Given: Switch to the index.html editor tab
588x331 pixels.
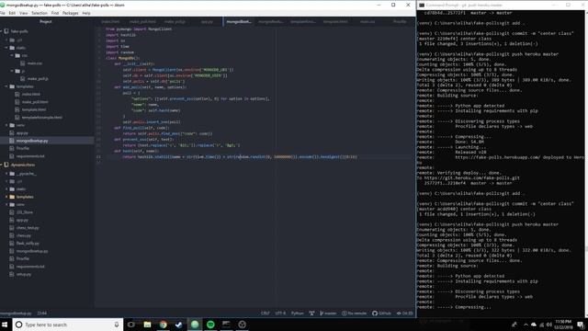Looking at the screenshot, I should pos(110,22).
